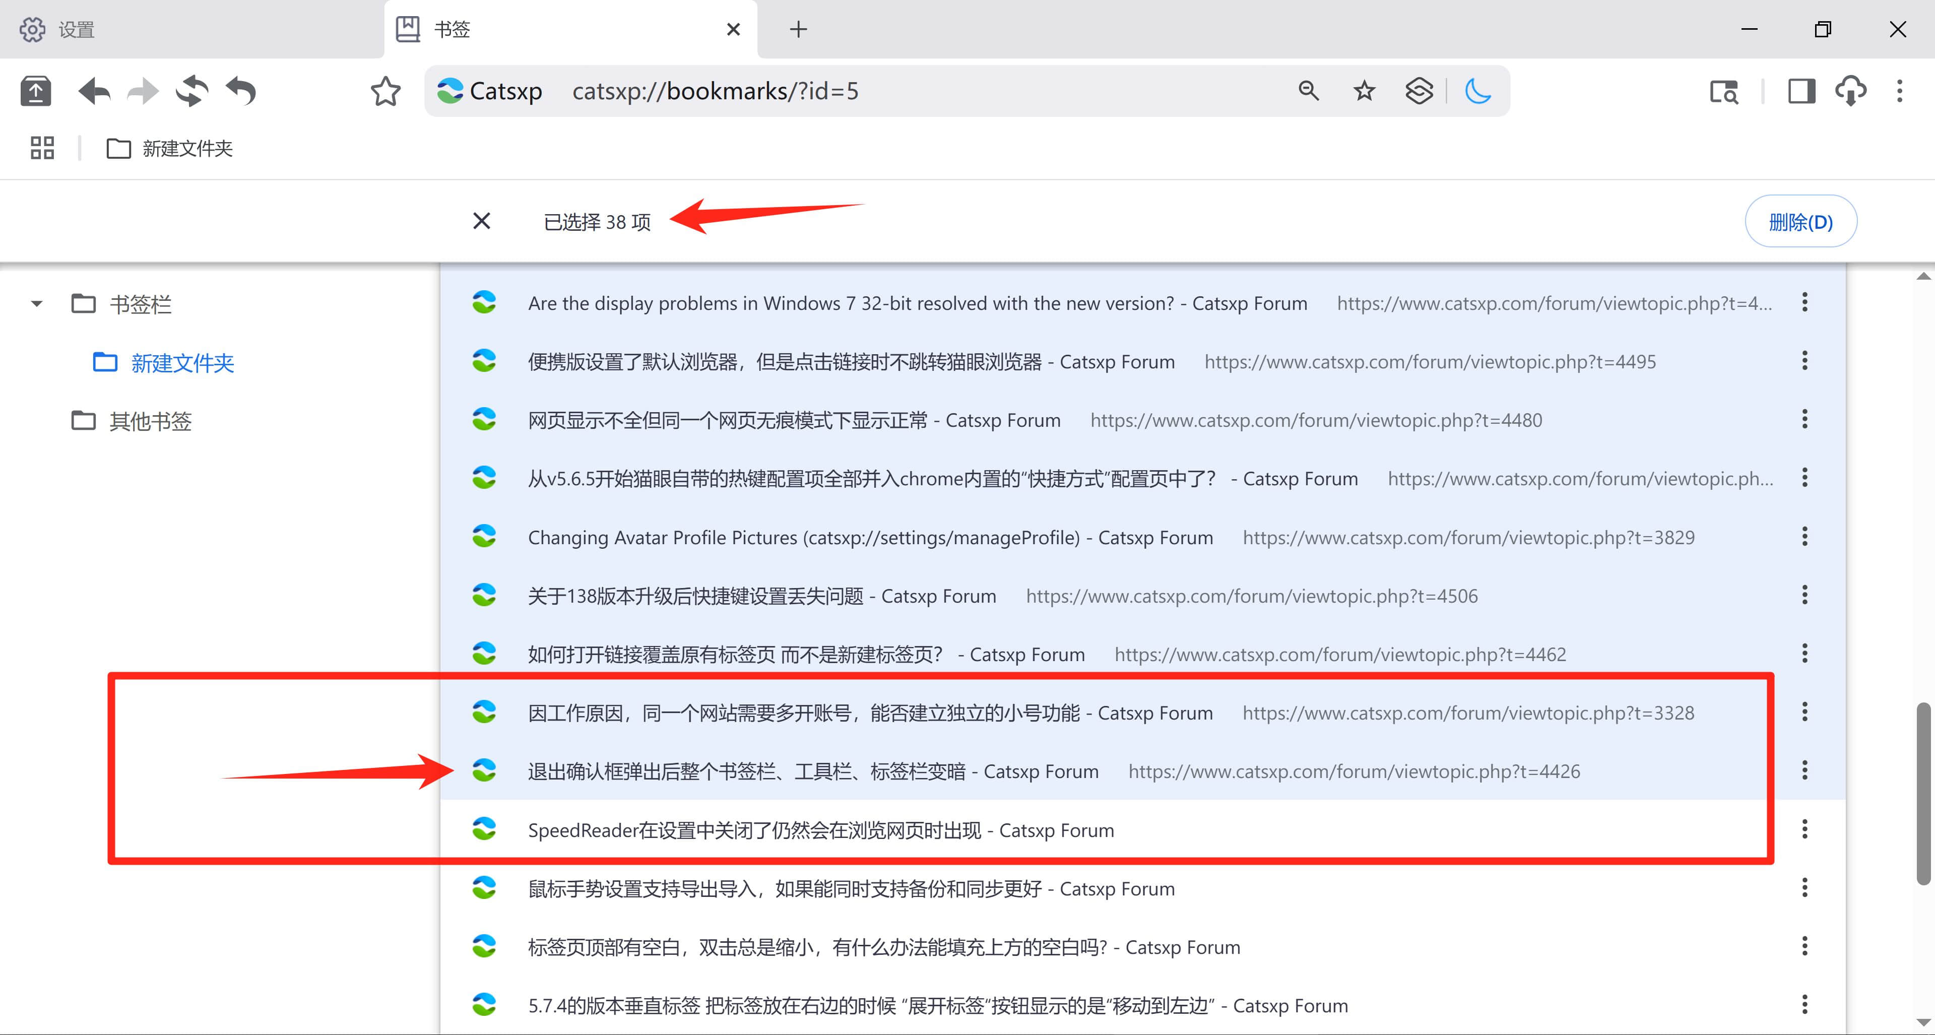Click the cloud sync download icon
1935x1035 pixels.
(1851, 92)
